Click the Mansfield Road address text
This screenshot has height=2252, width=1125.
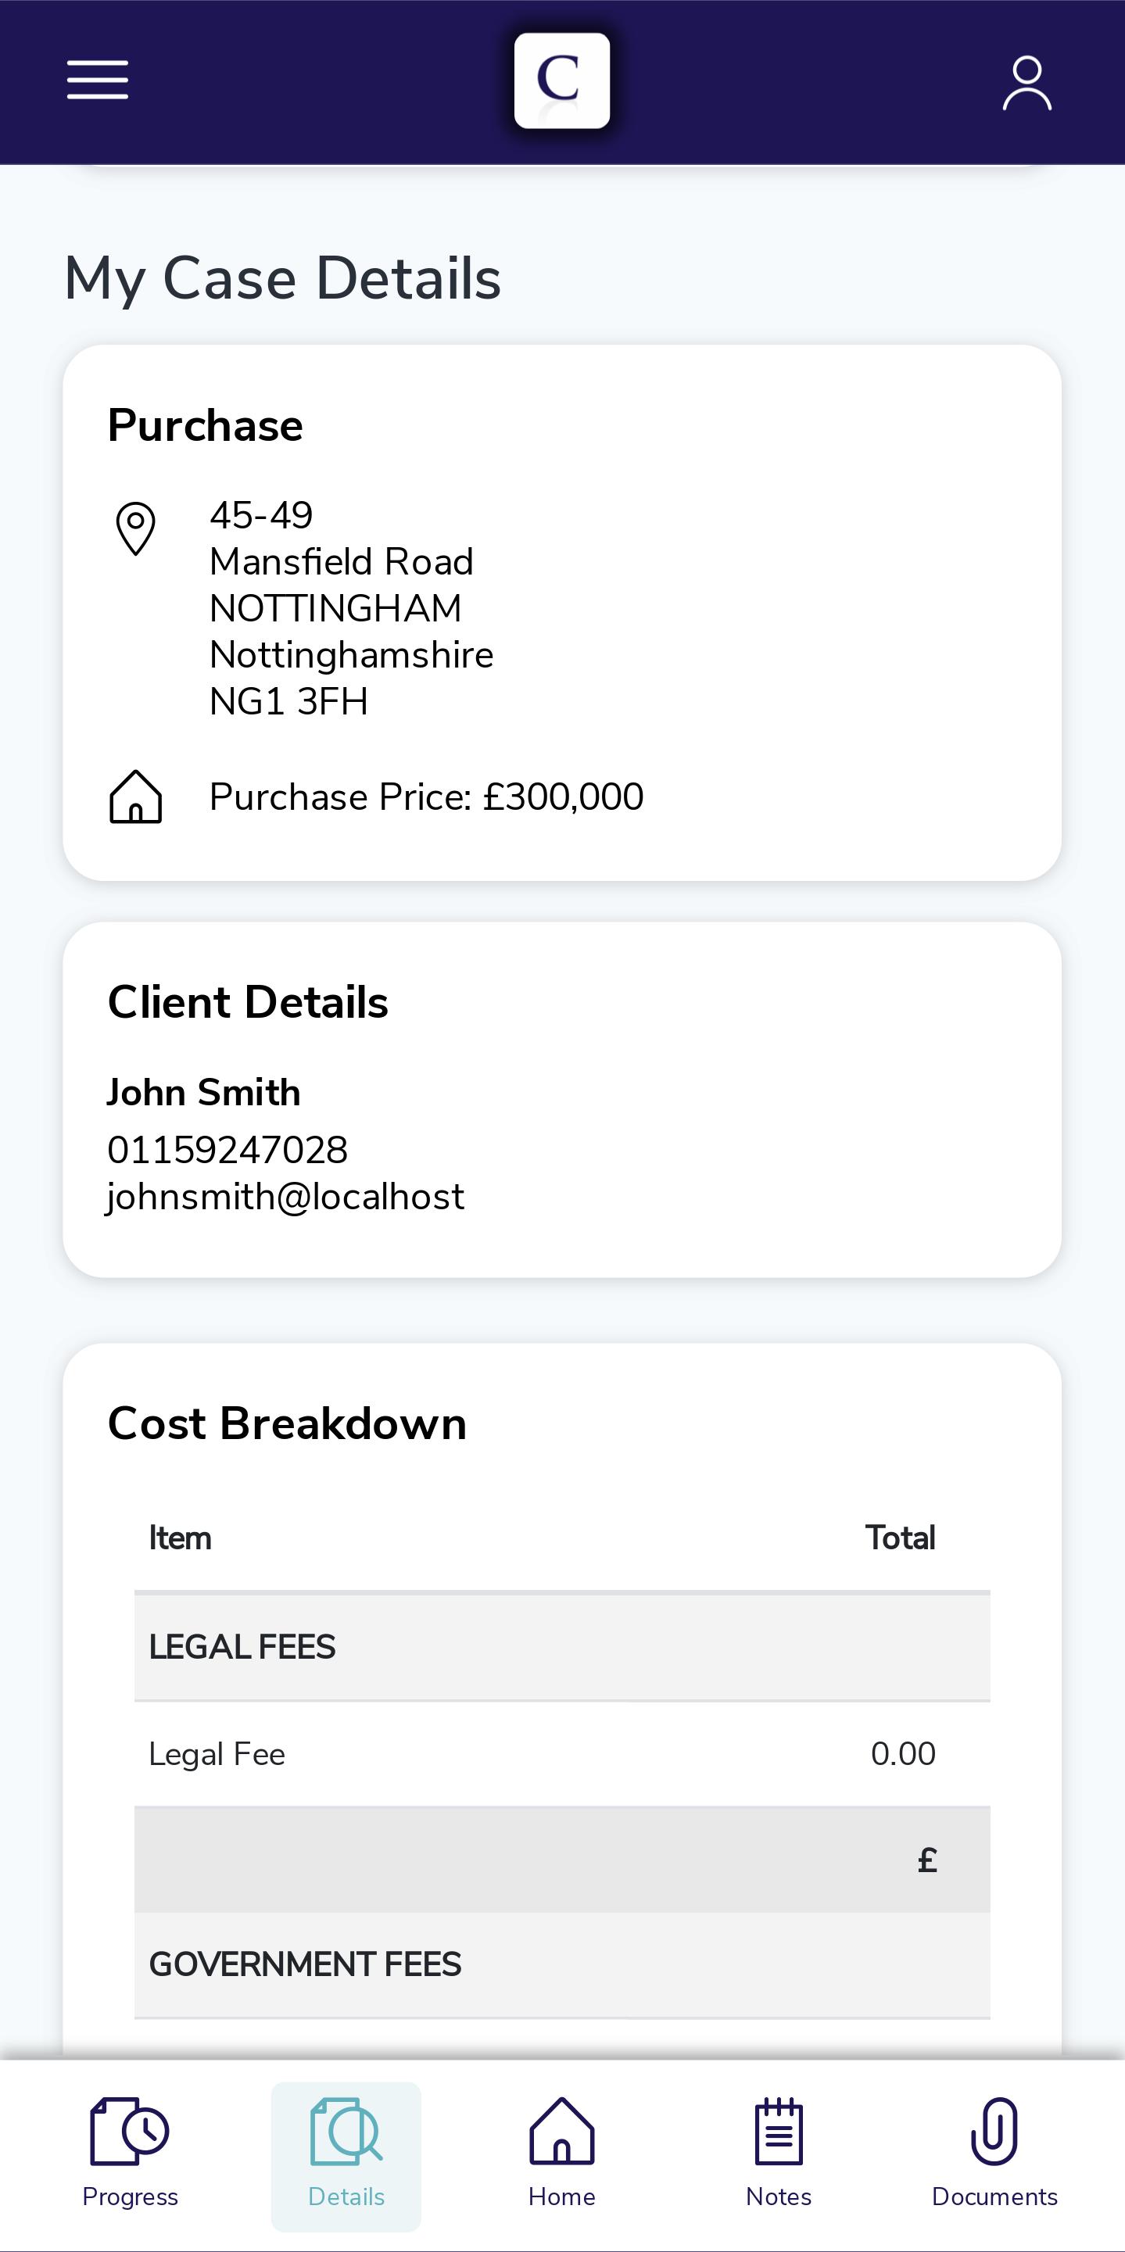click(342, 561)
